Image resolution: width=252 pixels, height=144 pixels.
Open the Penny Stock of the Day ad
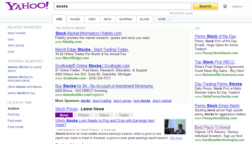215,36
